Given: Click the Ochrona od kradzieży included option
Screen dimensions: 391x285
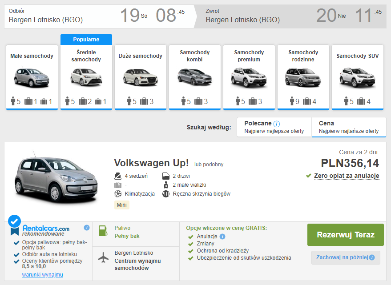Looking at the screenshot, I should (x=223, y=251).
